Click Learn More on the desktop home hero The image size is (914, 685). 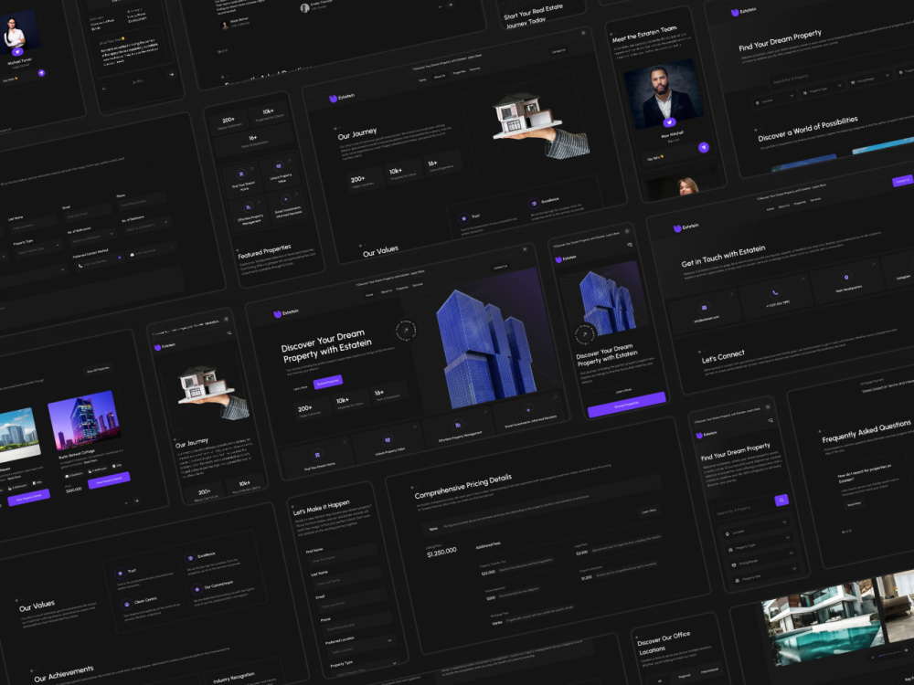(300, 387)
